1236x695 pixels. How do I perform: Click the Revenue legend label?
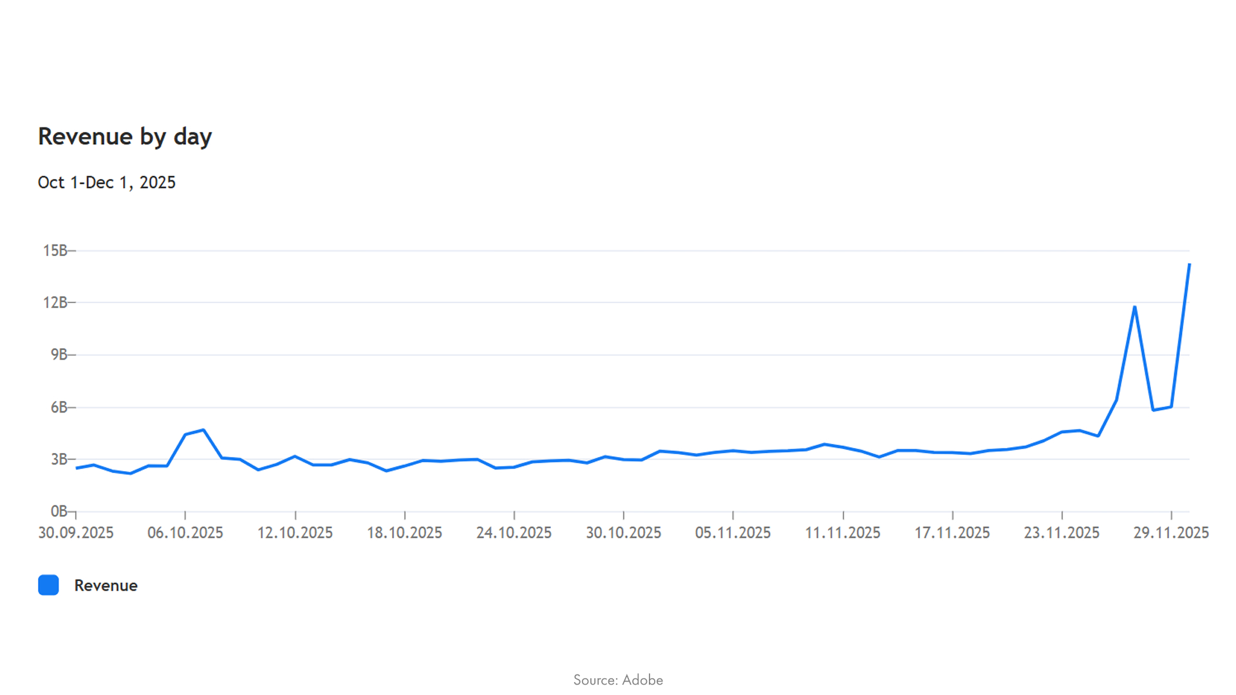106,586
